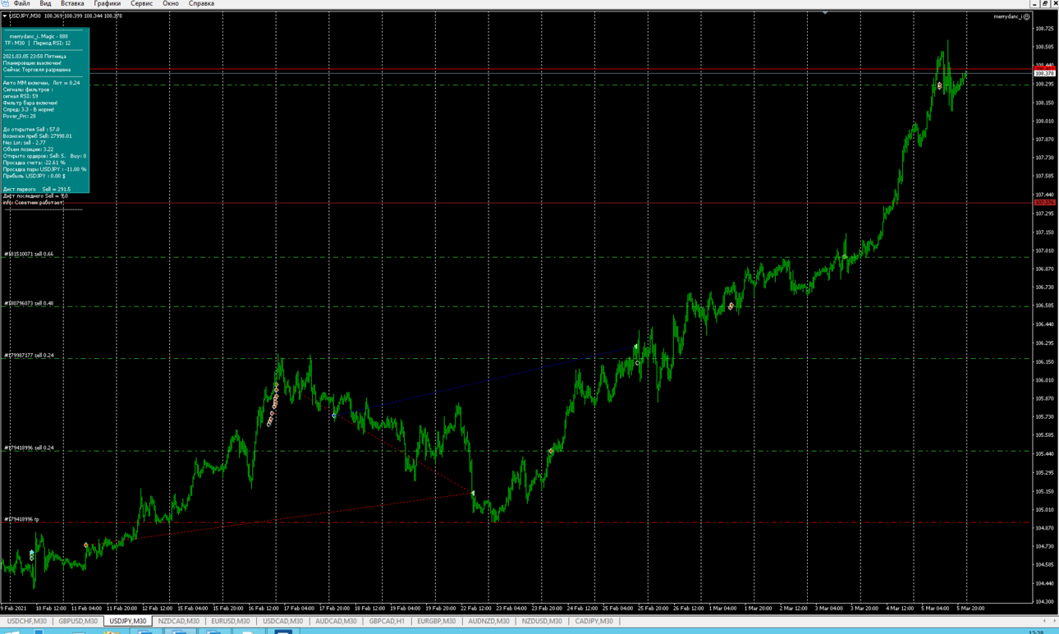Screen dimensions: 1059x634
Task: Click the 'До открытия Sell : 57.0' line
Action: (31, 130)
